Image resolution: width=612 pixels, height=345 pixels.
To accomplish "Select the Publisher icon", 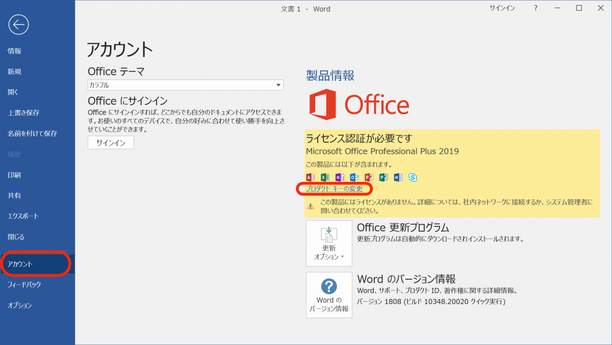I will pos(384,177).
